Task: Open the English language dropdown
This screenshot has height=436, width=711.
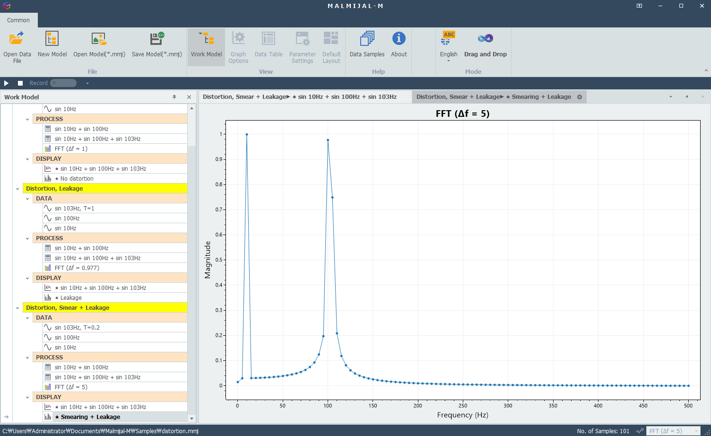Action: (449, 47)
